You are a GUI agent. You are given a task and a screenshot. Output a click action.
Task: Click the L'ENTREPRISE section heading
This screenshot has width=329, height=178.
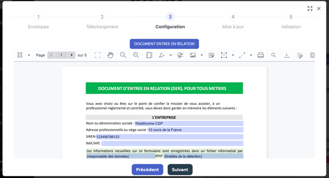point(164,117)
